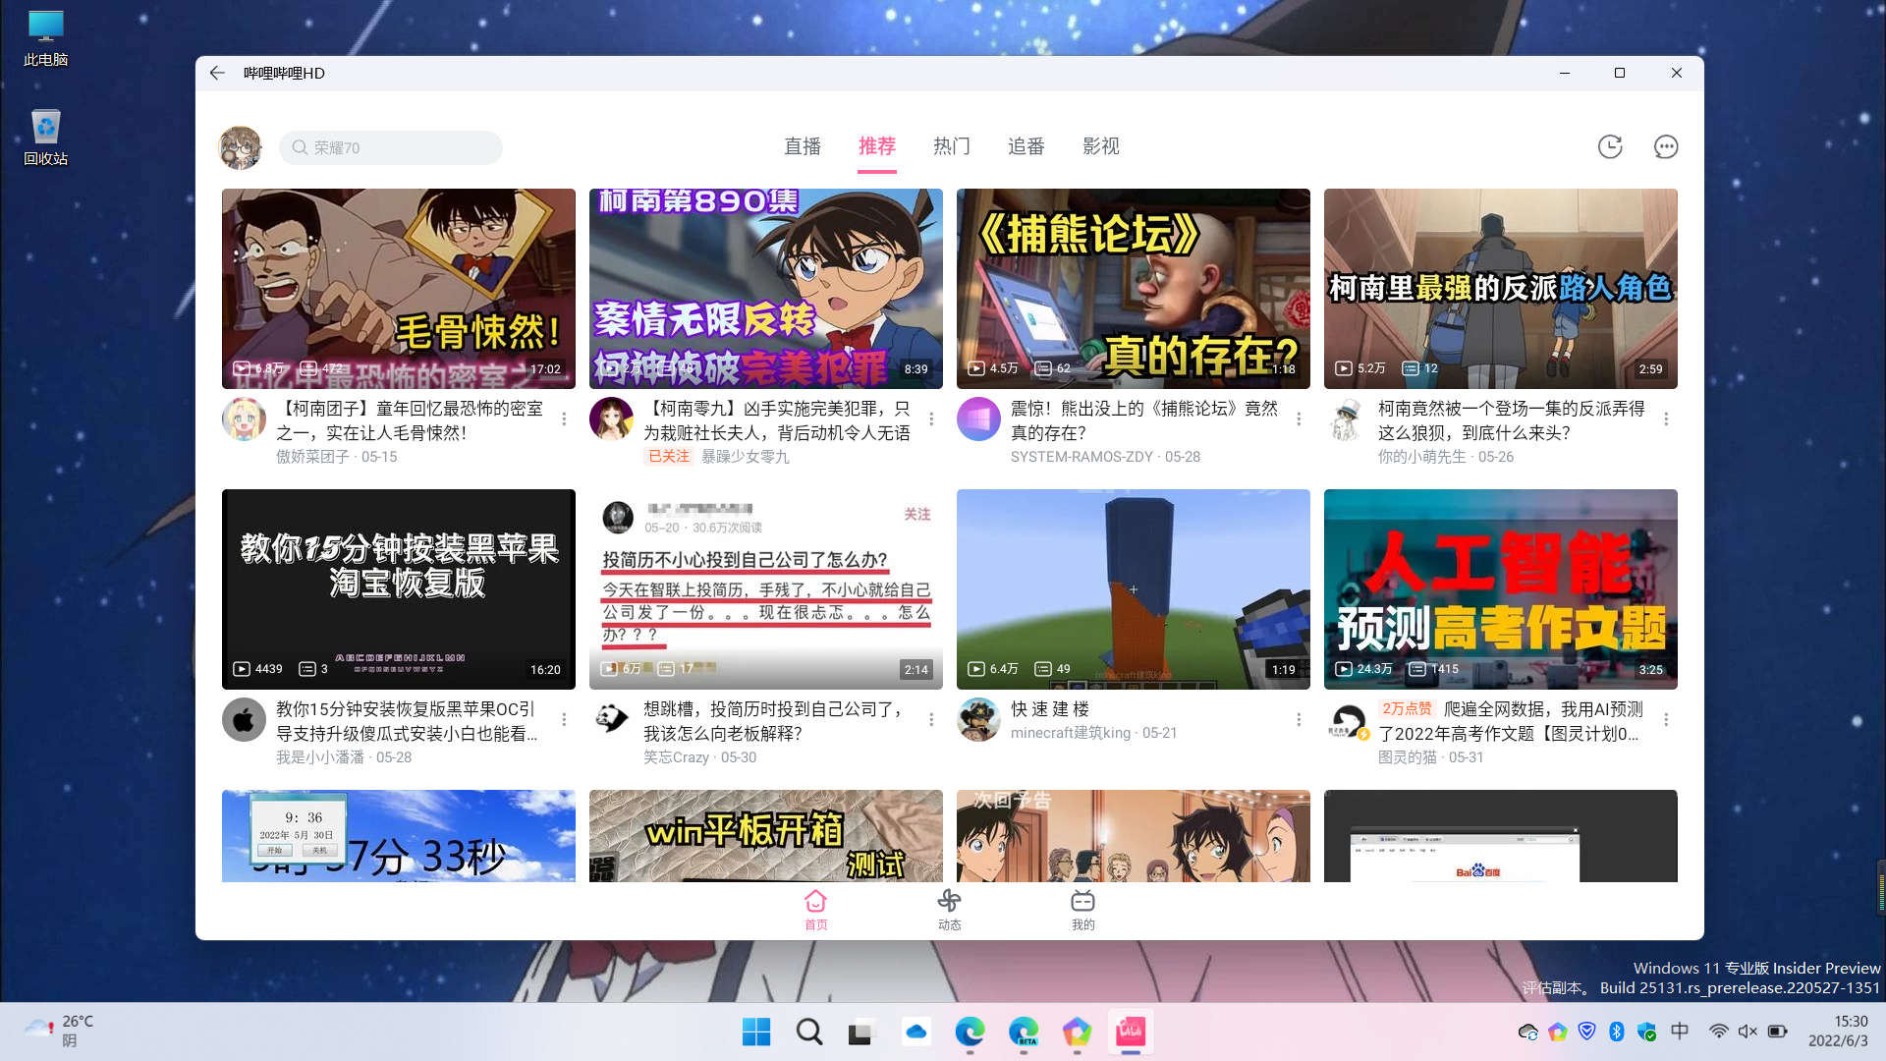Open the bilibili app in the taskbar
This screenshot has height=1061, width=1886.
(1131, 1032)
